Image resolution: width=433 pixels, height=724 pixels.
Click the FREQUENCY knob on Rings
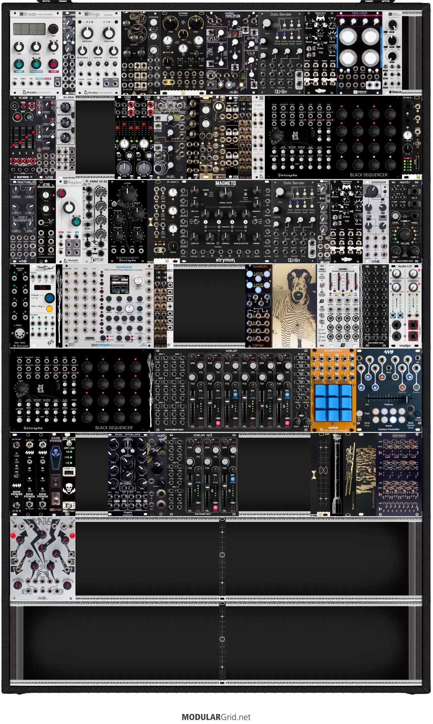87,33
